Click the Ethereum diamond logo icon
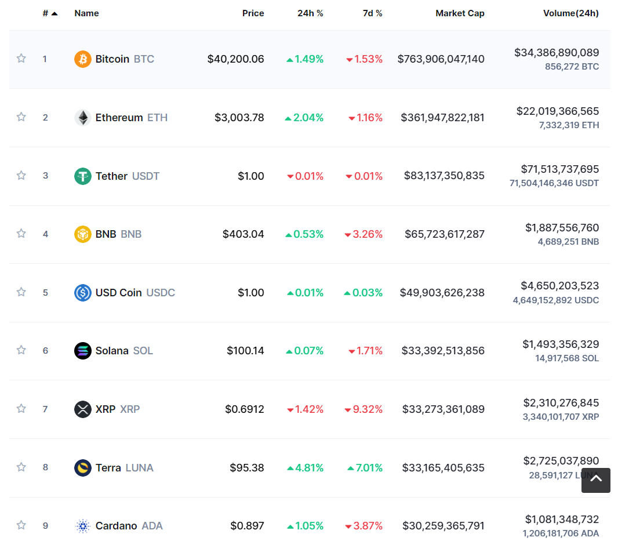Viewport: 618px width, 541px height. point(83,118)
